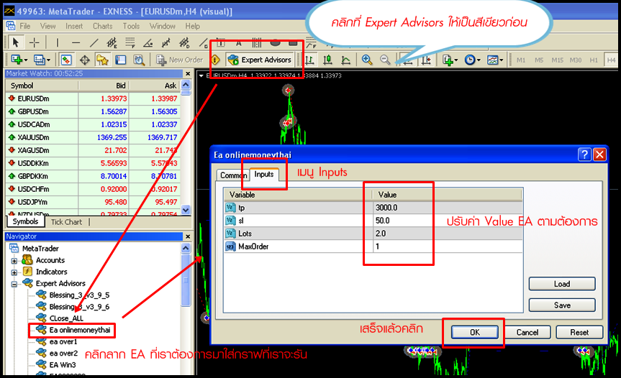This screenshot has height=378, width=621.
Task: Click the Load button
Action: pos(562,284)
